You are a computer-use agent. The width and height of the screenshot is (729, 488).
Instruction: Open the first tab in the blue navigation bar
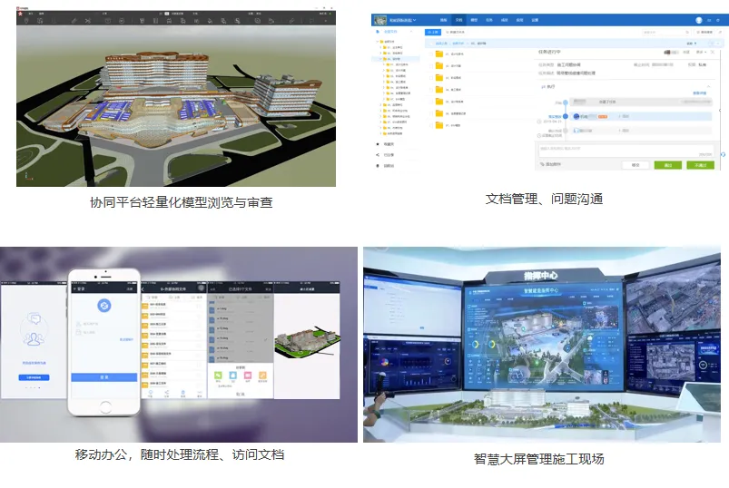(x=444, y=20)
